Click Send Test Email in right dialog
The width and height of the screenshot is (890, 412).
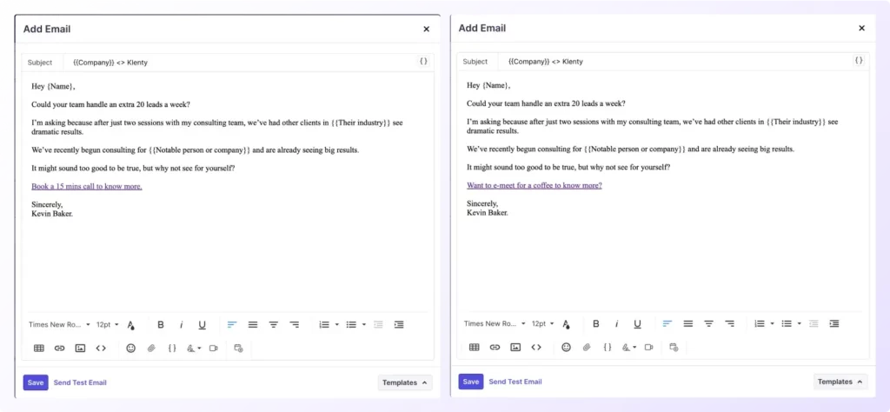(x=515, y=382)
